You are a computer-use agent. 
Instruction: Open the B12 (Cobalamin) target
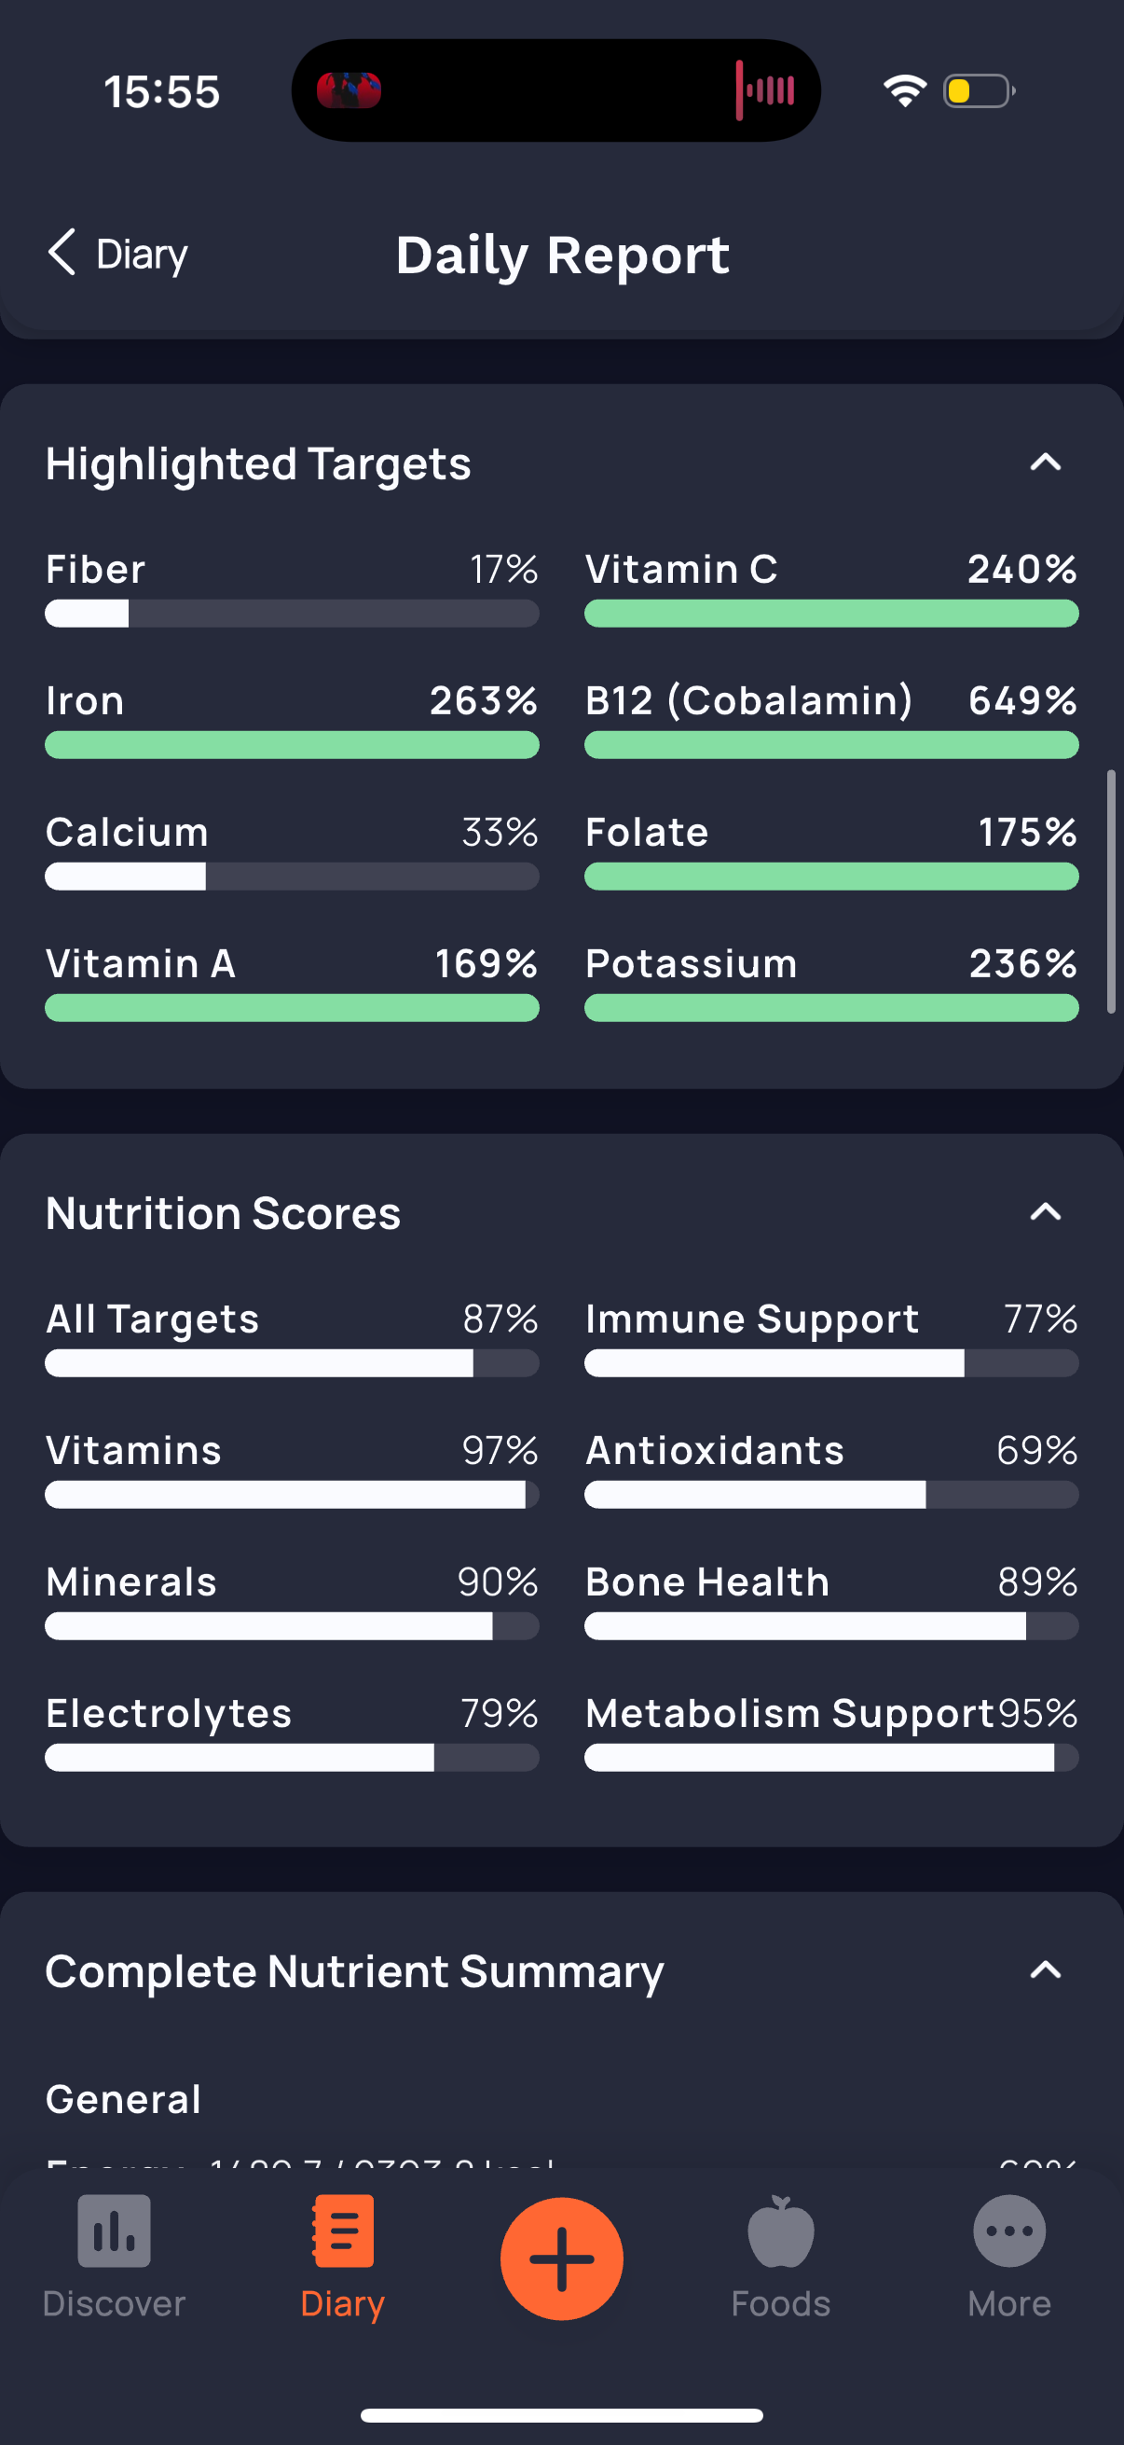pos(832,720)
